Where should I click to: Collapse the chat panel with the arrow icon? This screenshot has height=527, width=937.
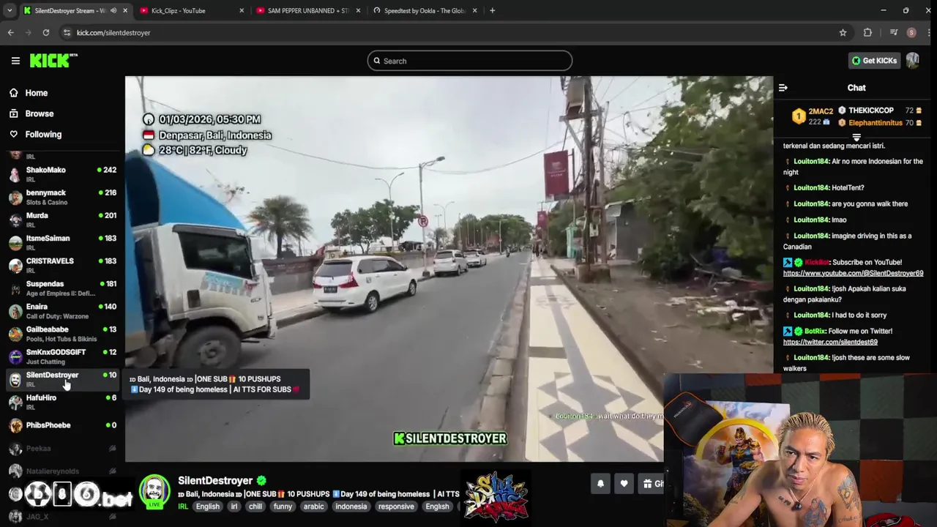point(783,88)
